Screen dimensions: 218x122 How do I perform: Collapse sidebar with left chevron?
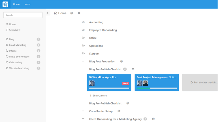[48, 13]
